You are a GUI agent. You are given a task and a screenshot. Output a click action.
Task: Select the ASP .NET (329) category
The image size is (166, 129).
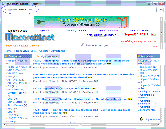point(13,80)
